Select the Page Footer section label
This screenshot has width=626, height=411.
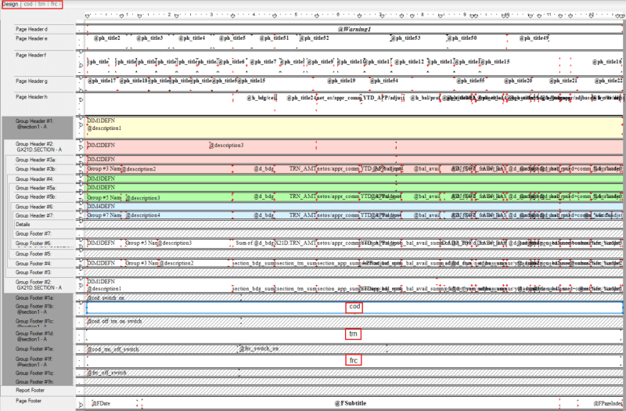point(28,401)
